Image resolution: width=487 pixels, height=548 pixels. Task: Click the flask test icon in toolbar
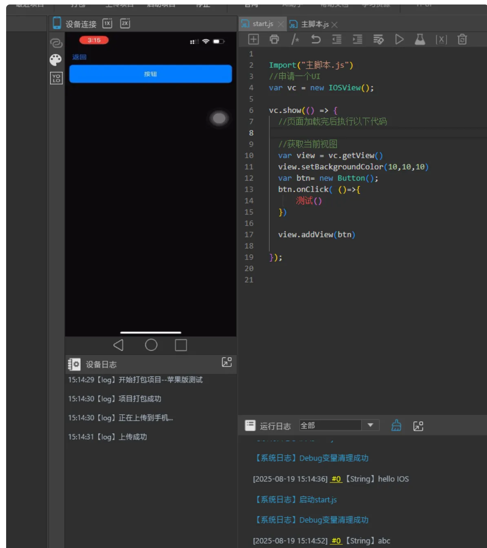click(x=420, y=39)
